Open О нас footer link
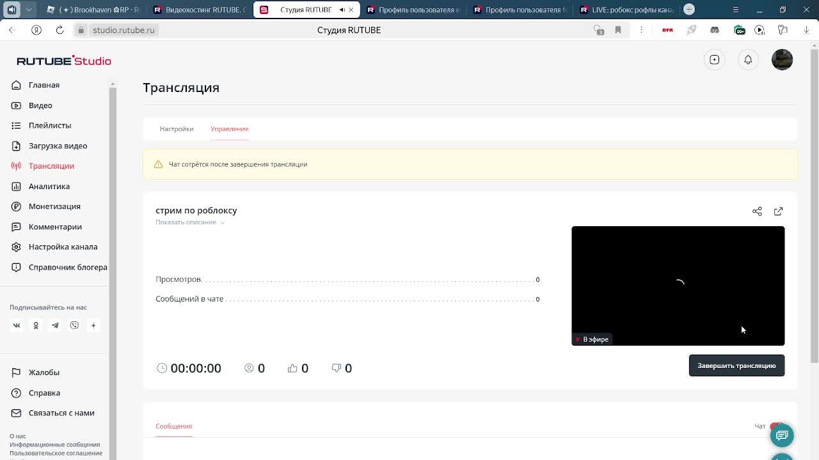The height and width of the screenshot is (460, 819). pyautogui.click(x=18, y=436)
